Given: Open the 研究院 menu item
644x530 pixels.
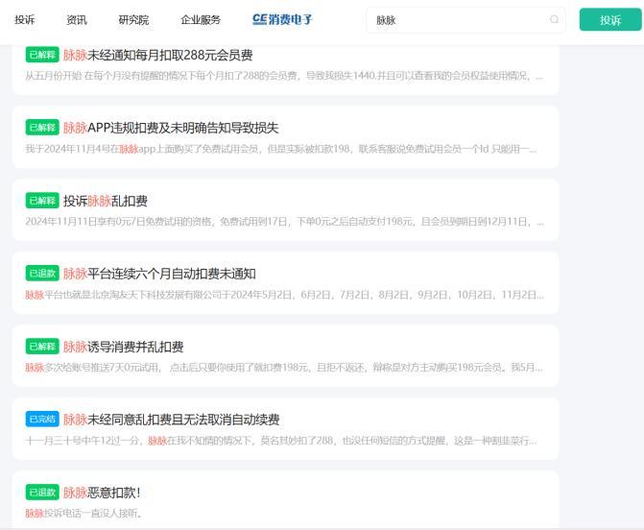Looking at the screenshot, I should tap(133, 20).
